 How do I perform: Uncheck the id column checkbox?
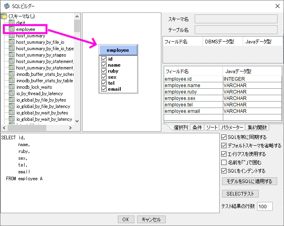tap(104, 59)
